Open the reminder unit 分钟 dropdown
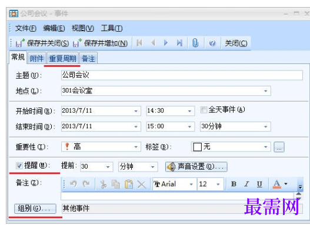Viewport: 310px width, 225px height. (152, 167)
